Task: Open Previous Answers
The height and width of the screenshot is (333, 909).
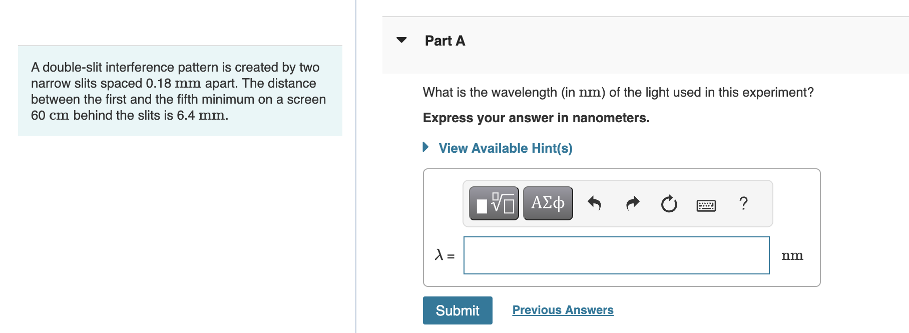Action: point(563,310)
